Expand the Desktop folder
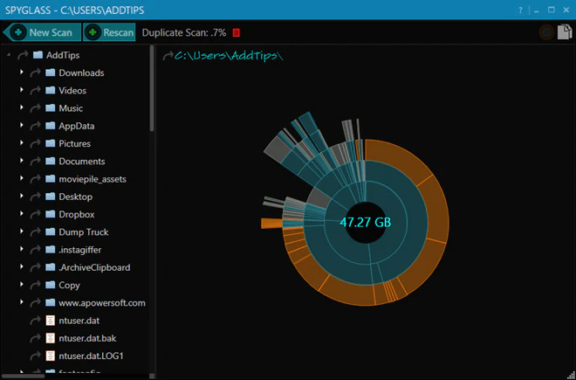Screen dimensions: 576x380 (22, 196)
